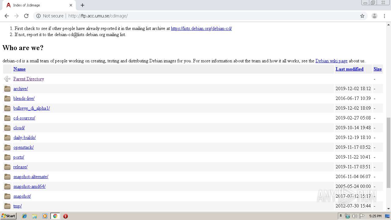Open the cloud/ directory link
Viewport: 391px width, 220px height.
pyautogui.click(x=19, y=128)
